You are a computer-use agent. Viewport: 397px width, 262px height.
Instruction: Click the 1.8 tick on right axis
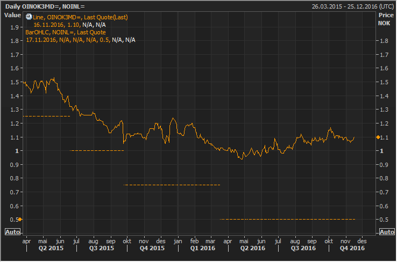point(384,41)
